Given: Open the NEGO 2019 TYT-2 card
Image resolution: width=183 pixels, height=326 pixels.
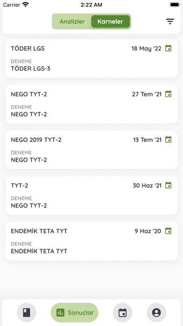Looking at the screenshot, I should pos(91,150).
